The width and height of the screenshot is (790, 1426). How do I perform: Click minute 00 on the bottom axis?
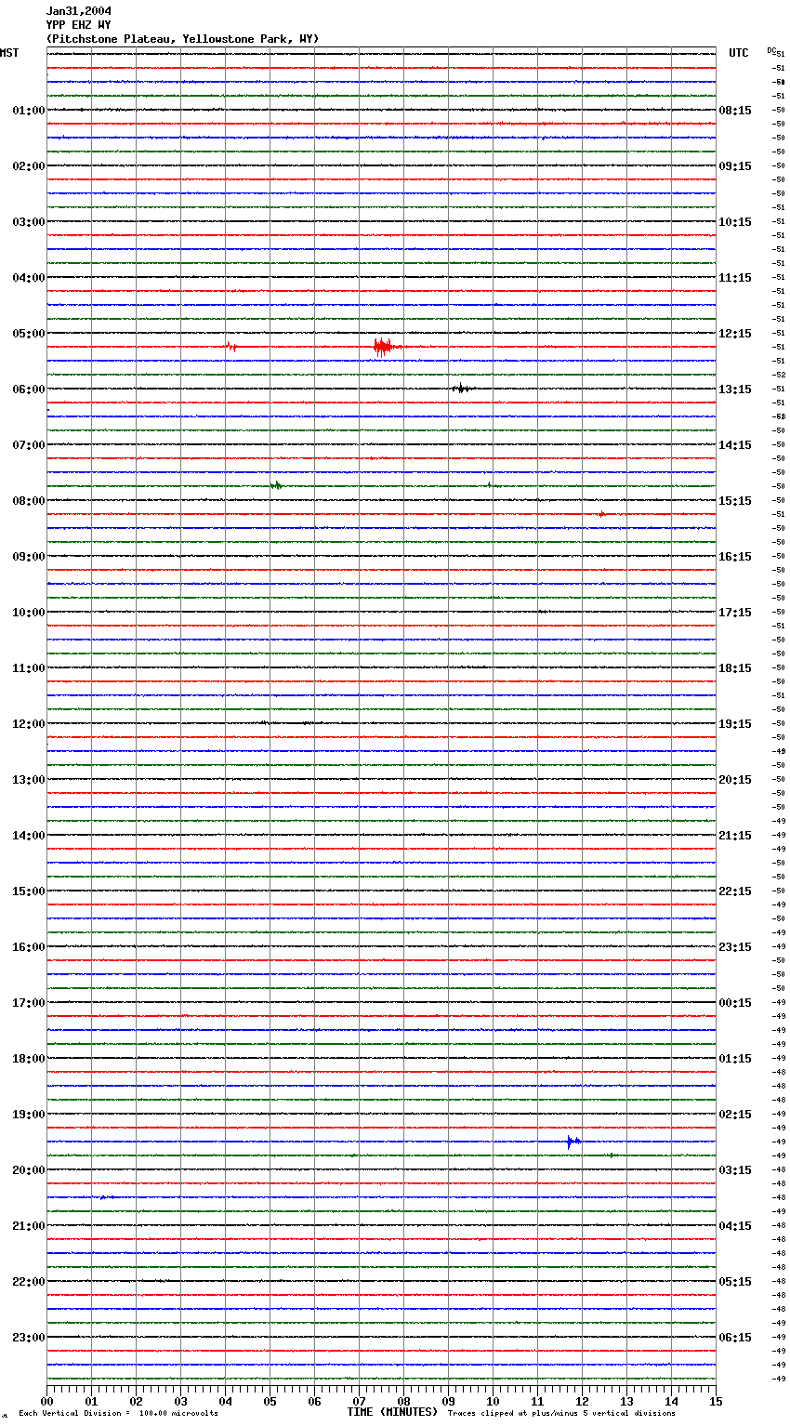tap(46, 1401)
